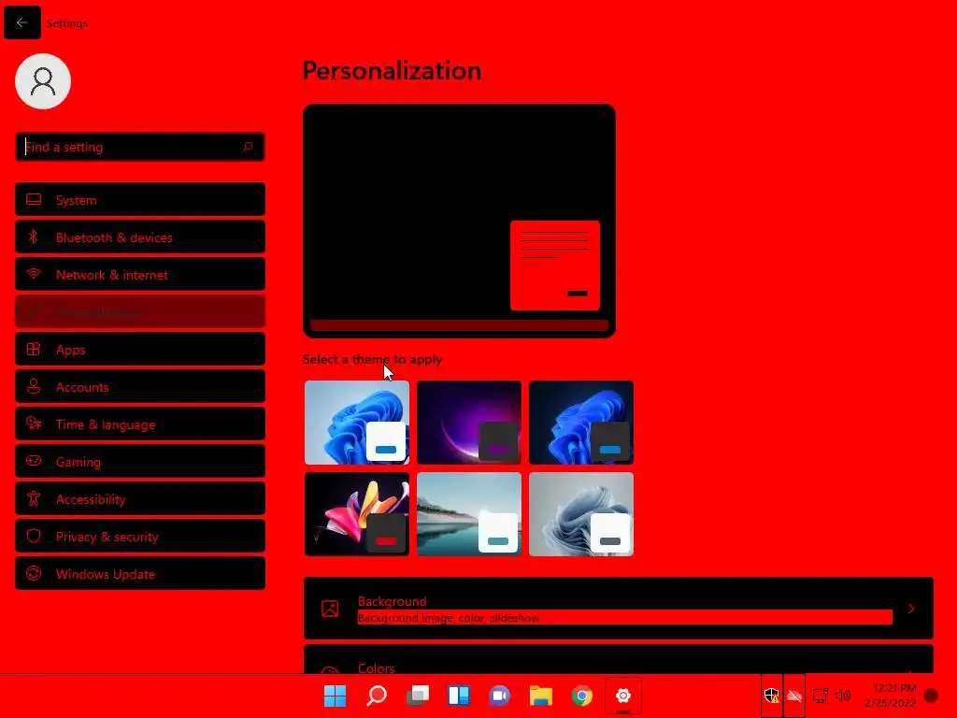Click the Windows Update refresh icon

[34, 573]
